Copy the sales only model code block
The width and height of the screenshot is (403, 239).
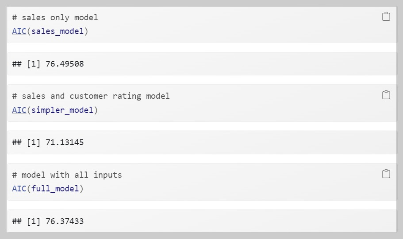click(x=386, y=16)
